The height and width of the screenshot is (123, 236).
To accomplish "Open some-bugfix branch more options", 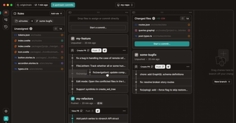I will click(188, 67).
